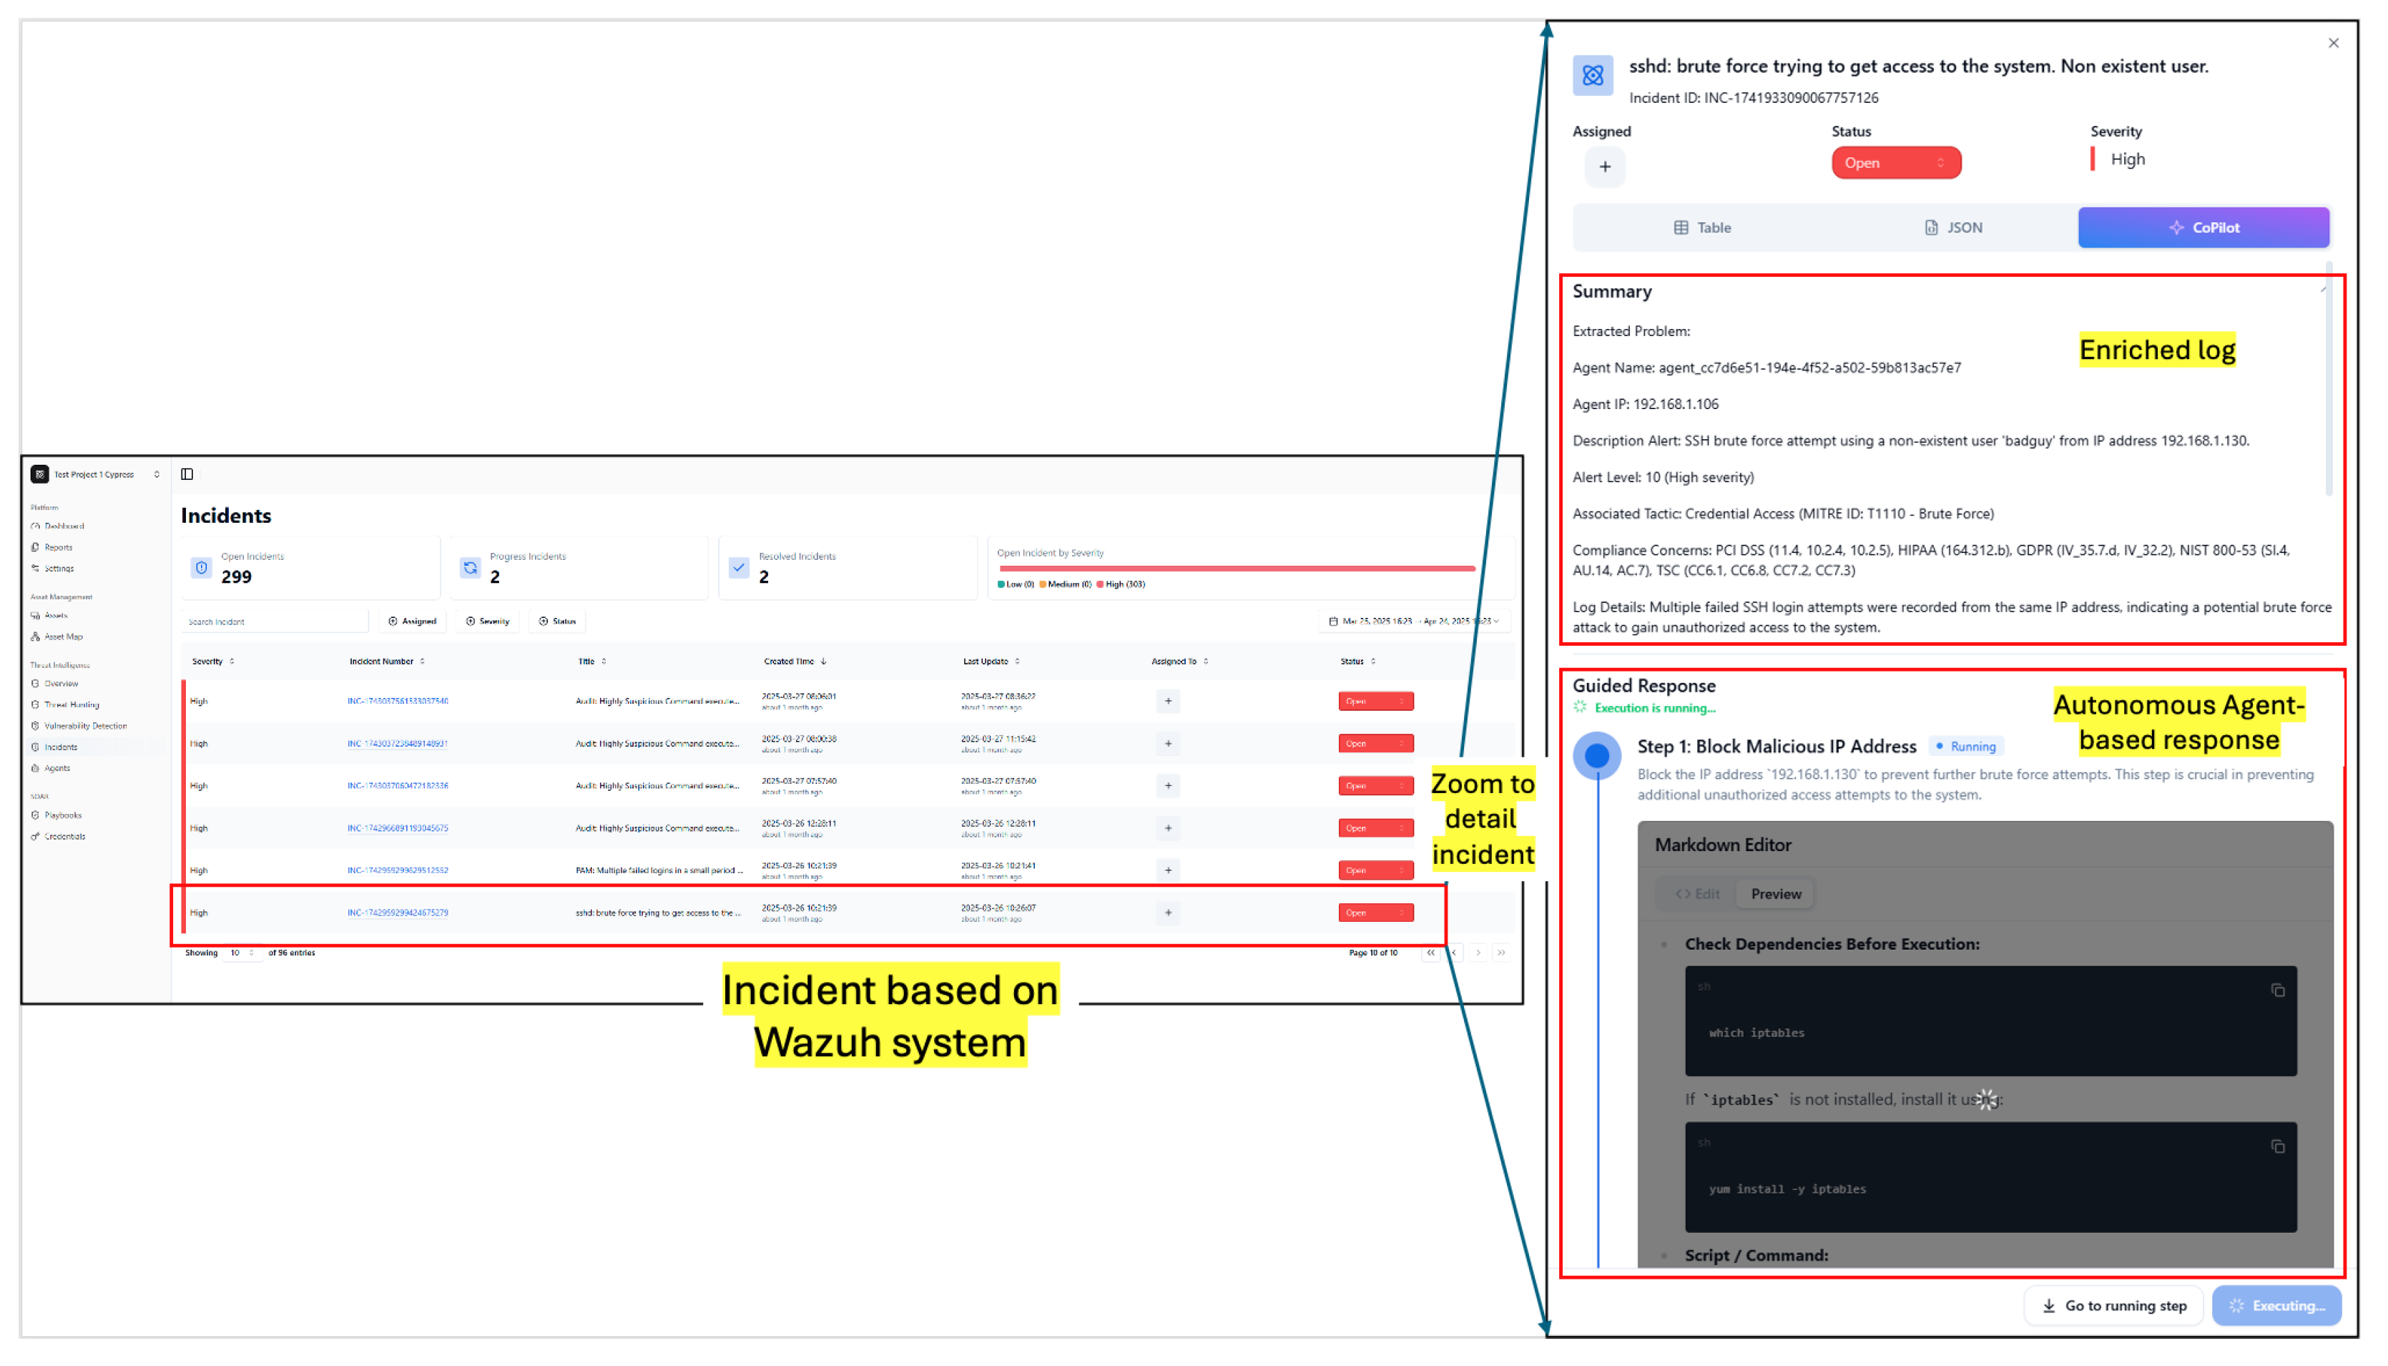Toggle the Status filter chip
The height and width of the screenshot is (1366, 2388).
click(x=558, y=621)
